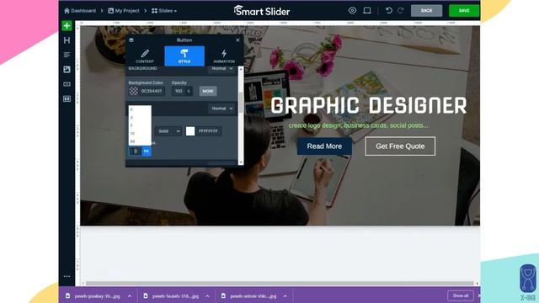
Task: Select the Text layer icon in sidebar
Action: (67, 55)
